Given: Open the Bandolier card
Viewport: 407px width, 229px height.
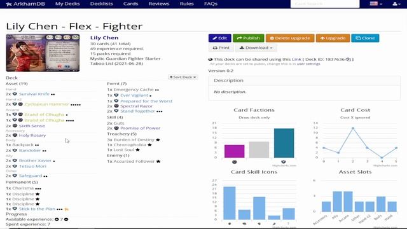Looking at the screenshot, I should pyautogui.click(x=30, y=150).
